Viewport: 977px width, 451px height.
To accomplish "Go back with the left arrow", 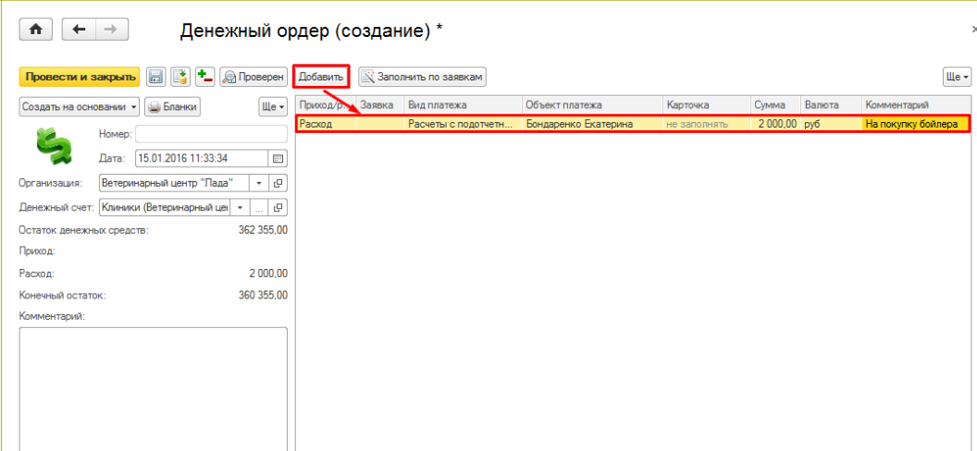I will (79, 30).
